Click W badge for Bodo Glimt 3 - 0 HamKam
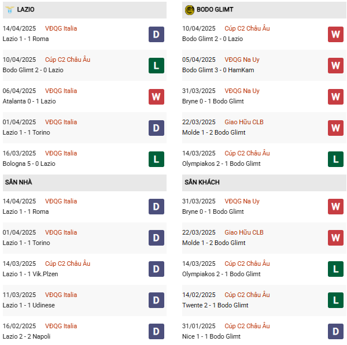Viewport: 347px width, 345px height. click(x=336, y=65)
